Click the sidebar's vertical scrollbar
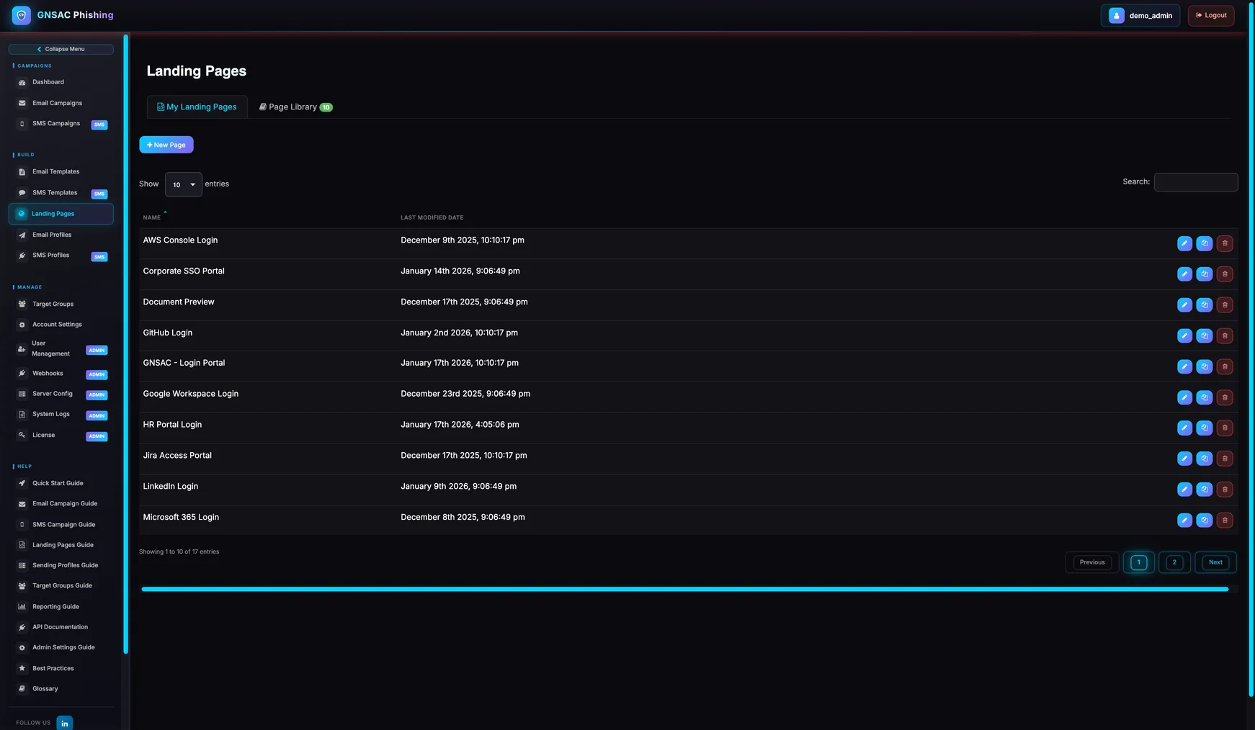Viewport: 1255px width, 730px height. (x=126, y=344)
